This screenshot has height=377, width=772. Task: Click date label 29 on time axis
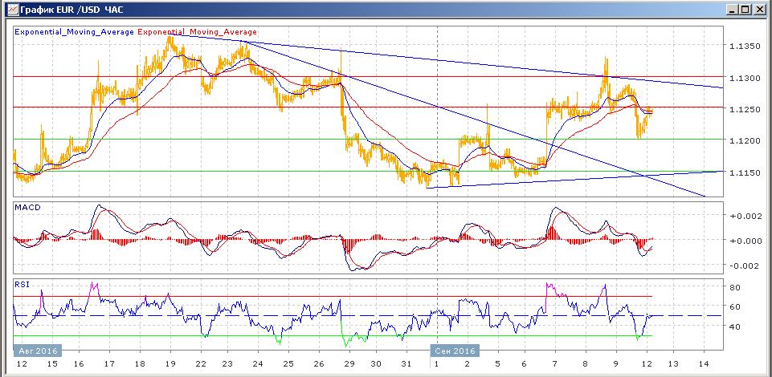coord(349,364)
